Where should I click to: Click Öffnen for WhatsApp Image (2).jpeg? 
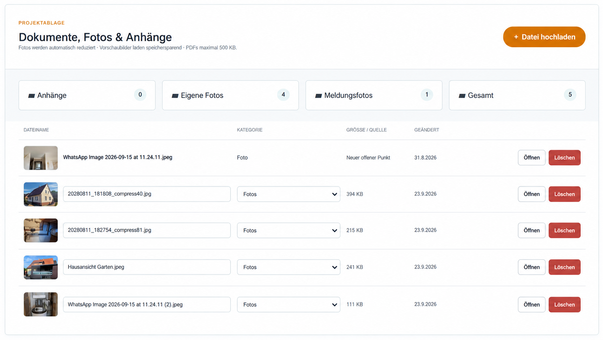coord(531,305)
